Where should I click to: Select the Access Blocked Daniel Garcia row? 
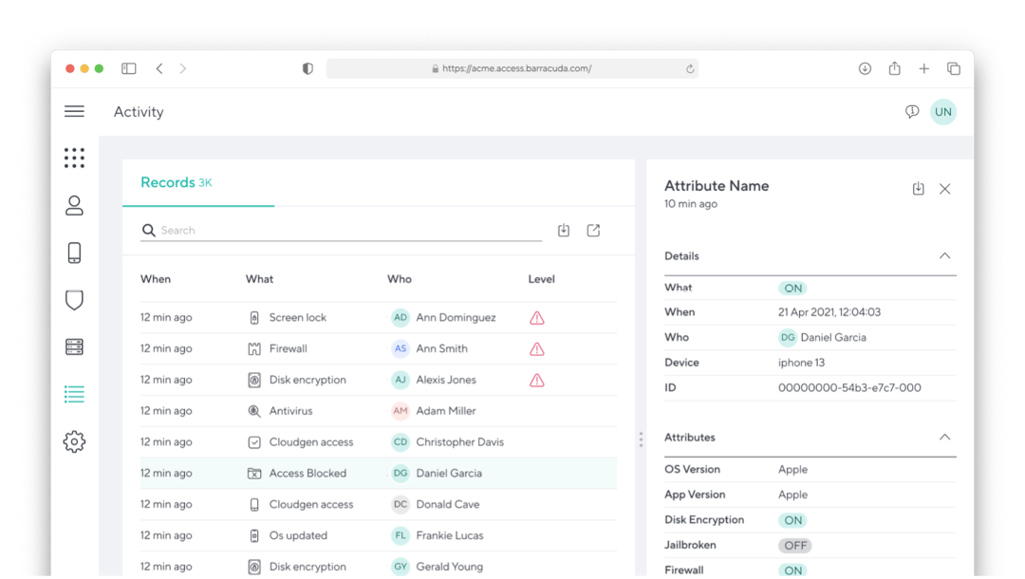tap(378, 474)
